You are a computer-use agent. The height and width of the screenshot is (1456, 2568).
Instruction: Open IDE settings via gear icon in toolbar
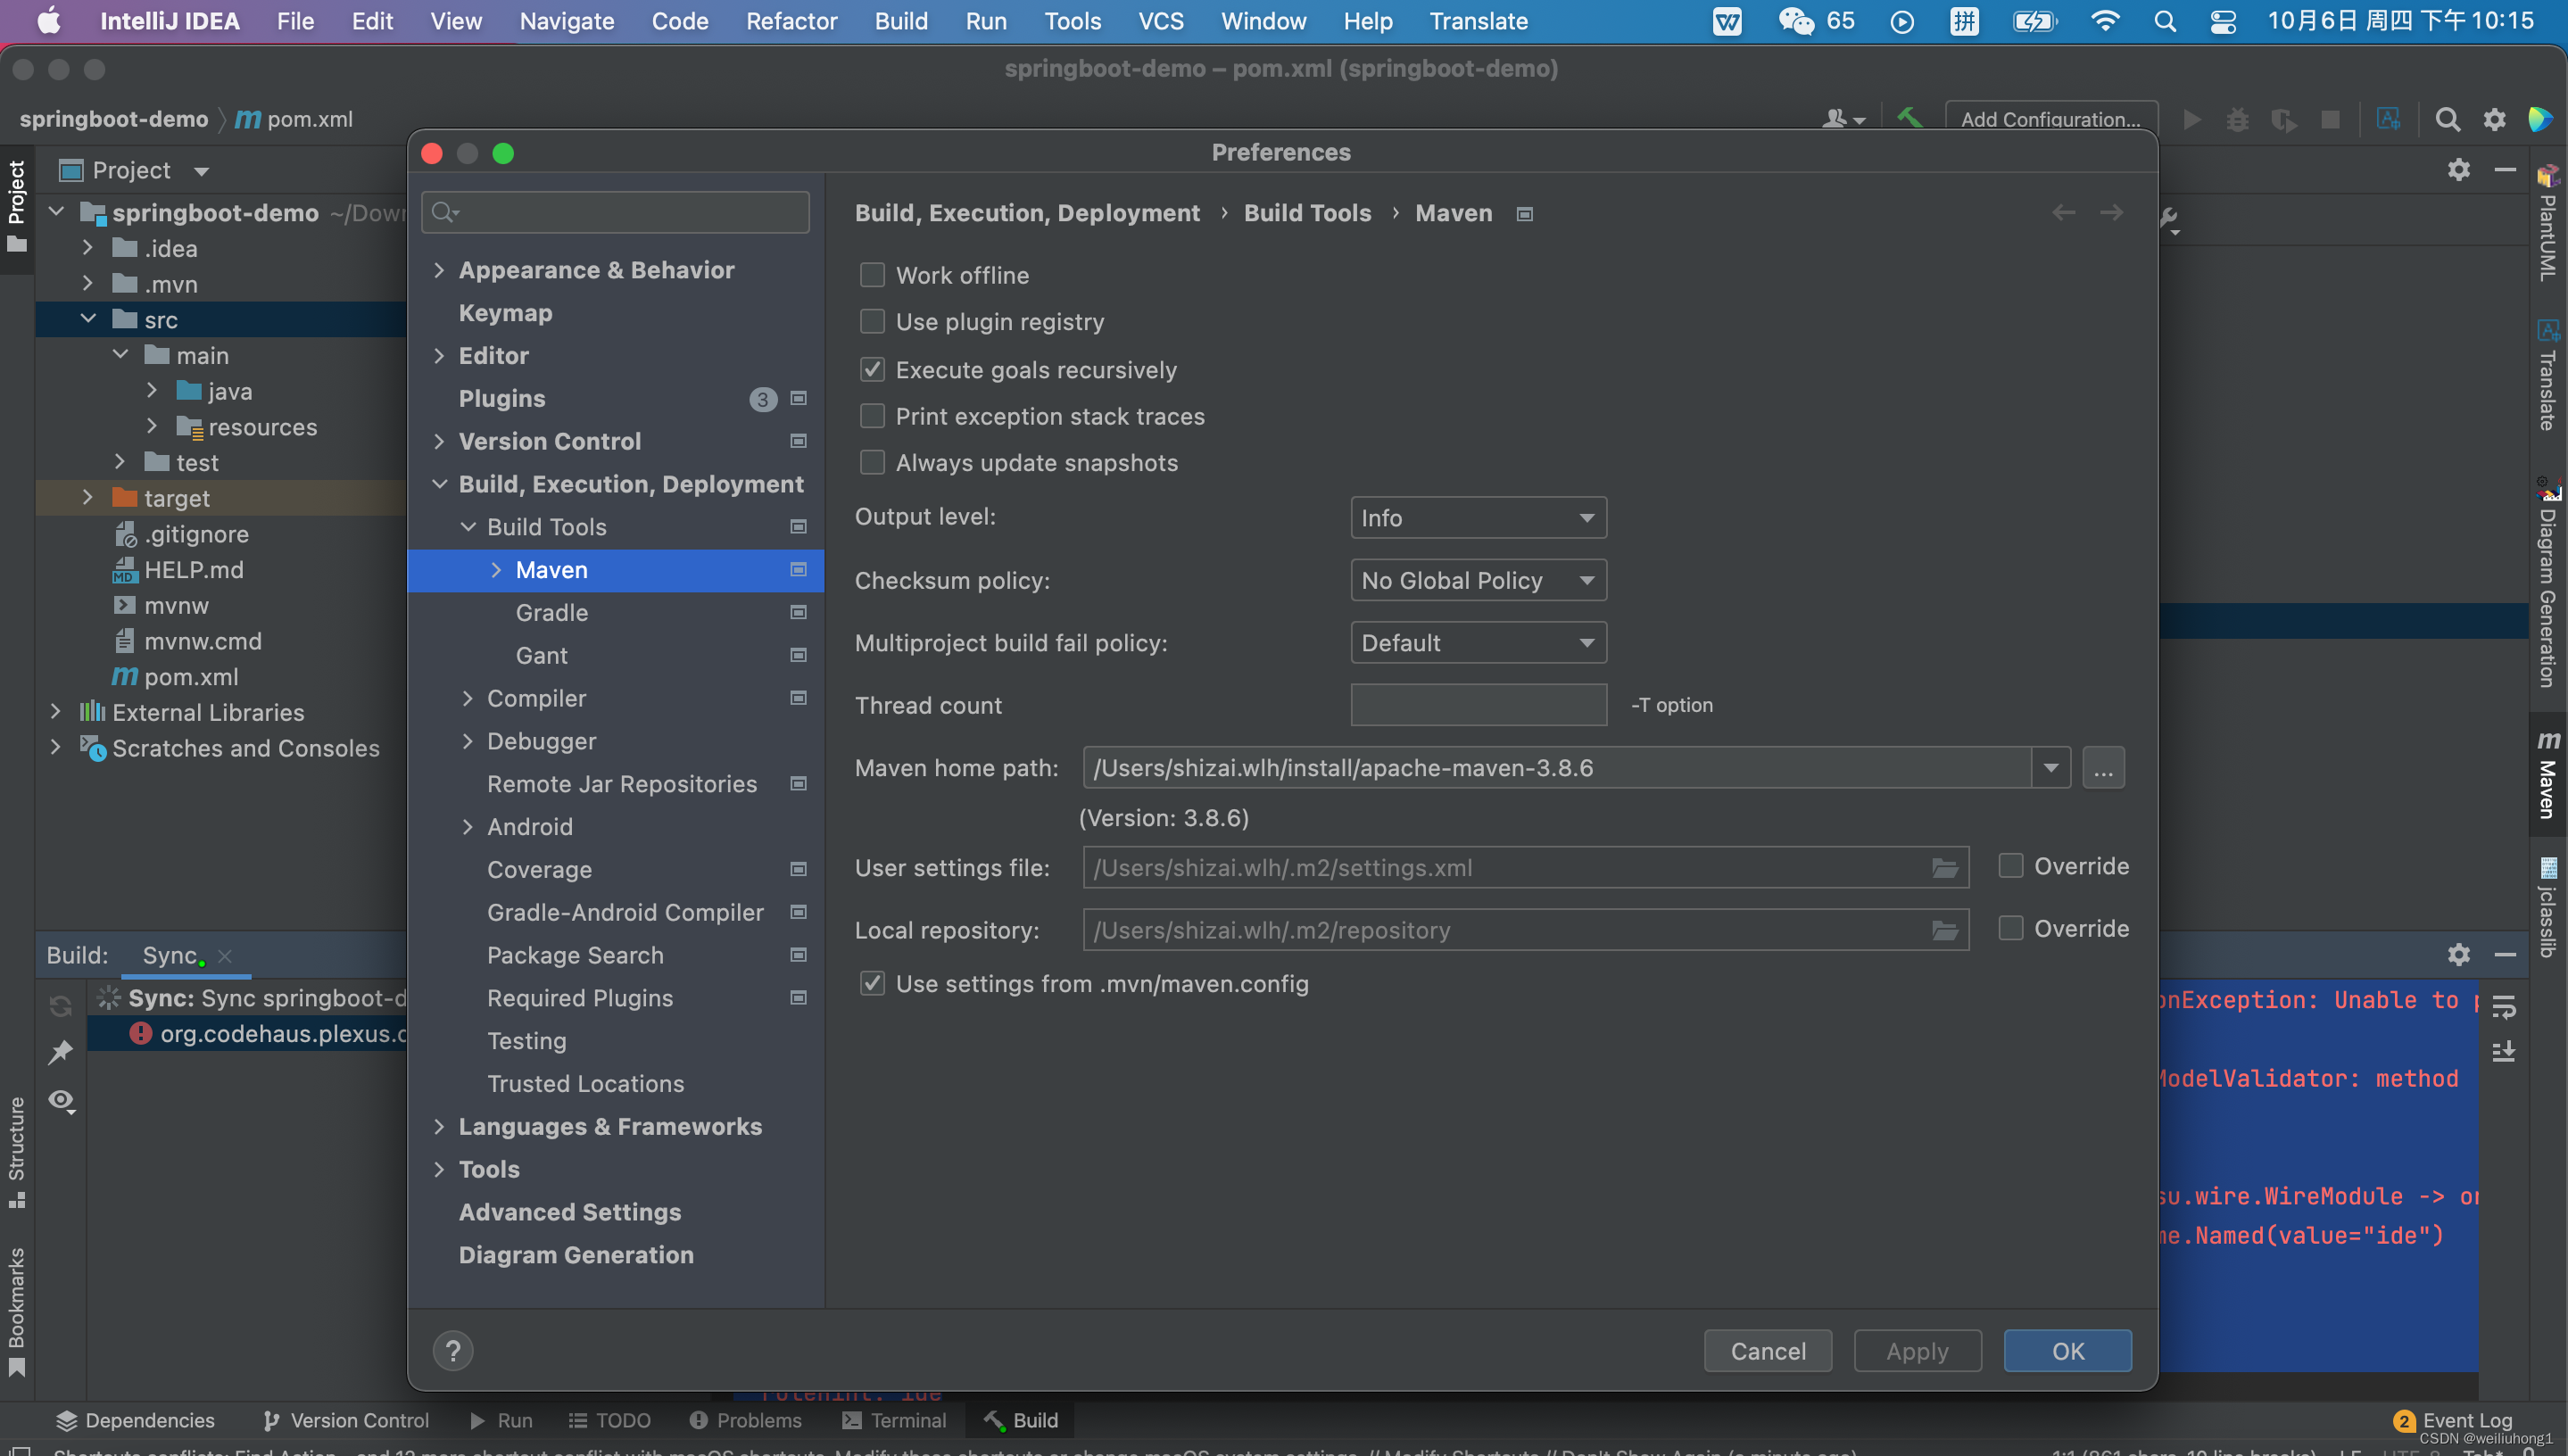[2494, 119]
